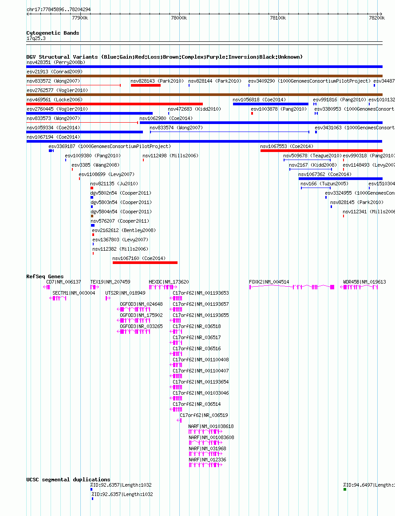
Task: Select the CD7 NM_006137 gene glyph
Action: point(47,287)
